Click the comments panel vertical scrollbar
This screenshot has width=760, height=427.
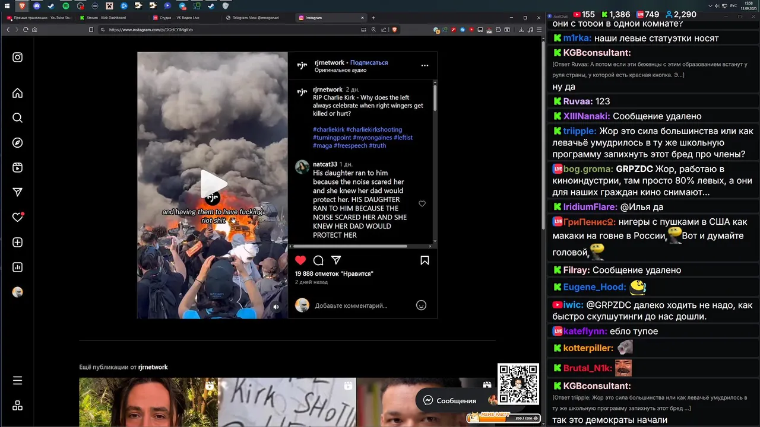coord(435,98)
